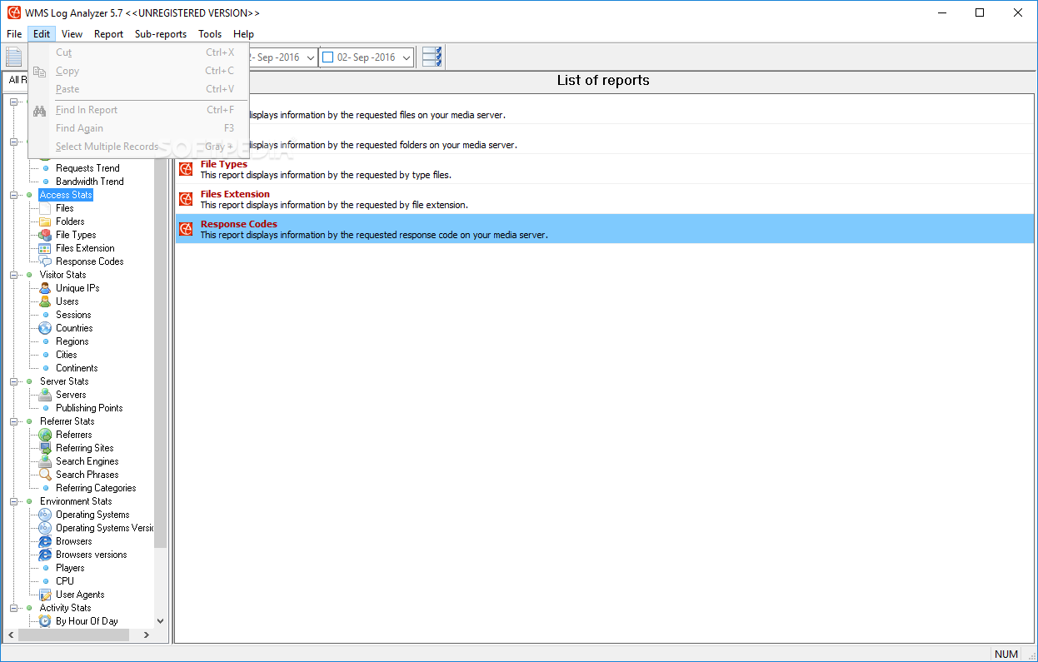Collapse the Environment Stats tree node
Screen dimensions: 1038x662
[x=14, y=501]
